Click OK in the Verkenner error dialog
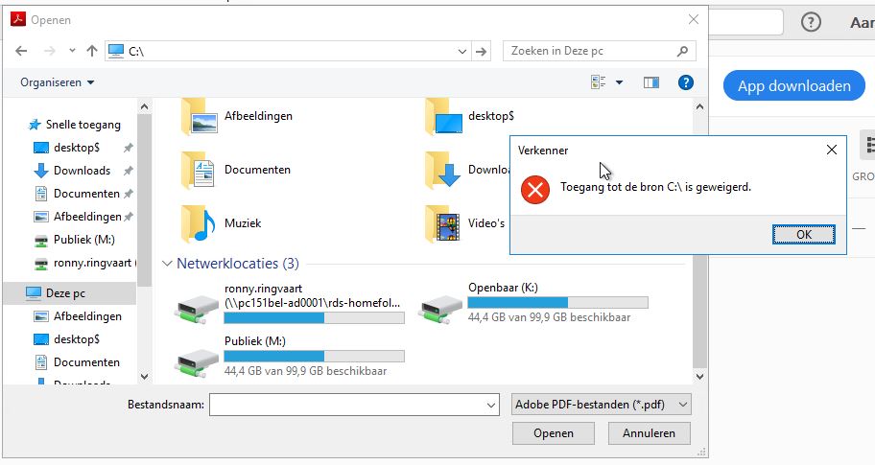The image size is (875, 465). pyautogui.click(x=803, y=235)
